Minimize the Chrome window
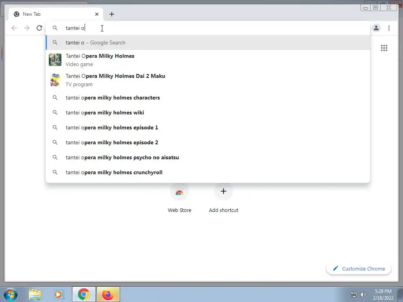 [x=366, y=7]
